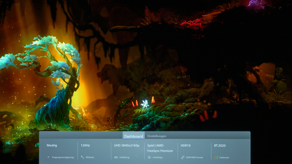This screenshot has width=292, height=164.
Task: Select the BT.2020 color space value
Action: pos(220,145)
